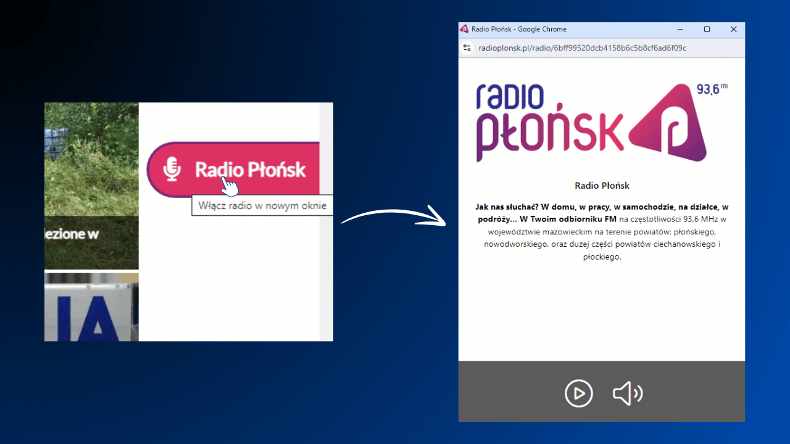Click the microphone icon on Radio Płońsk button
790x444 pixels.
pyautogui.click(x=172, y=170)
